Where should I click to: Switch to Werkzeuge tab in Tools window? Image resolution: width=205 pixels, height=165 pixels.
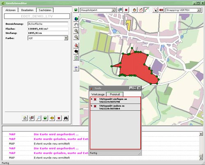point(98,94)
